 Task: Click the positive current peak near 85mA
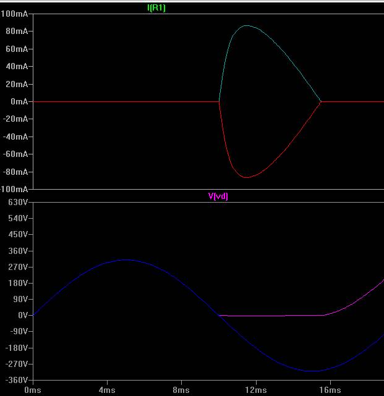pos(247,25)
